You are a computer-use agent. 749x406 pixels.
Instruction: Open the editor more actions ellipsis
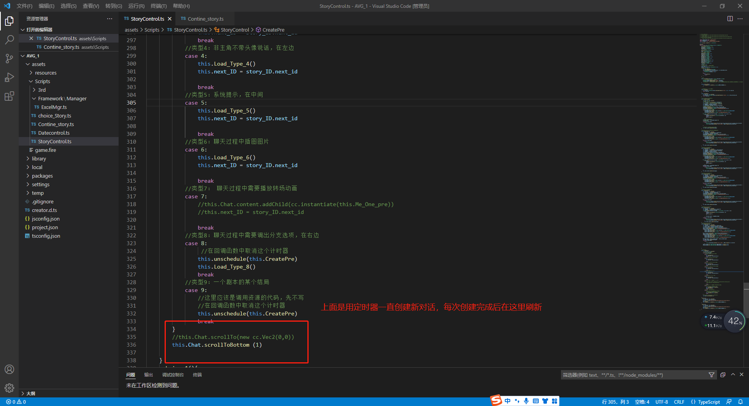pos(740,19)
